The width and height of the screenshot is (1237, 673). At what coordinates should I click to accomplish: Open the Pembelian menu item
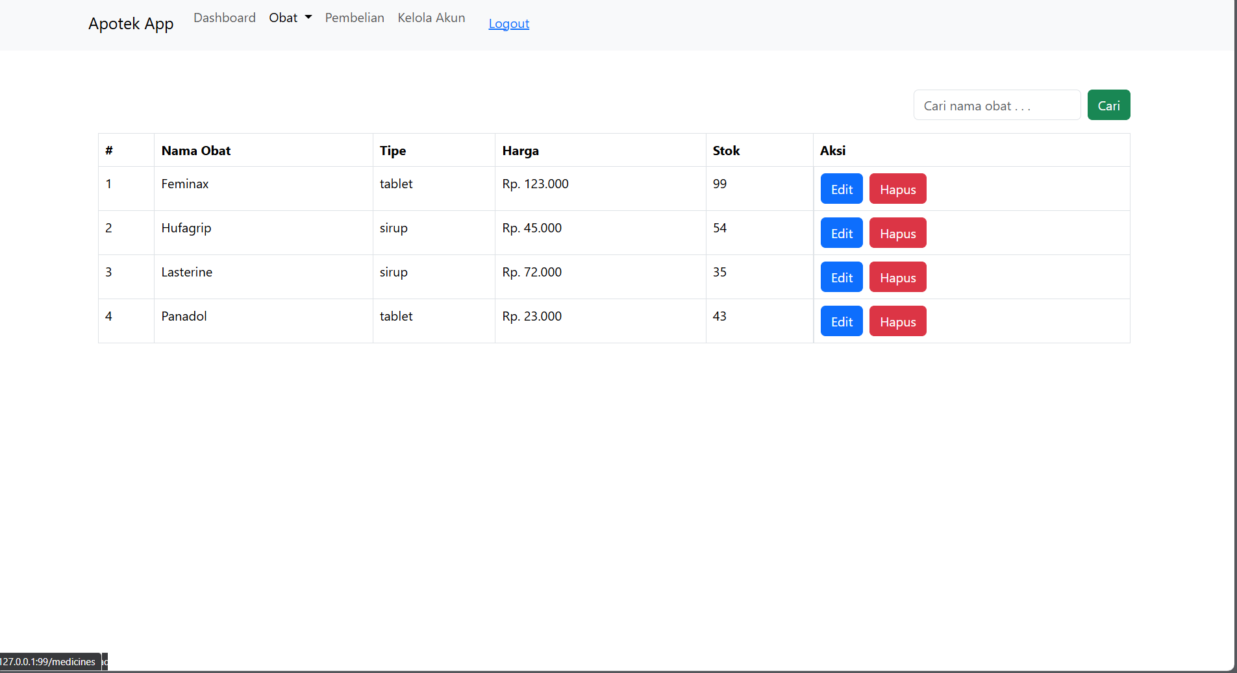point(355,18)
